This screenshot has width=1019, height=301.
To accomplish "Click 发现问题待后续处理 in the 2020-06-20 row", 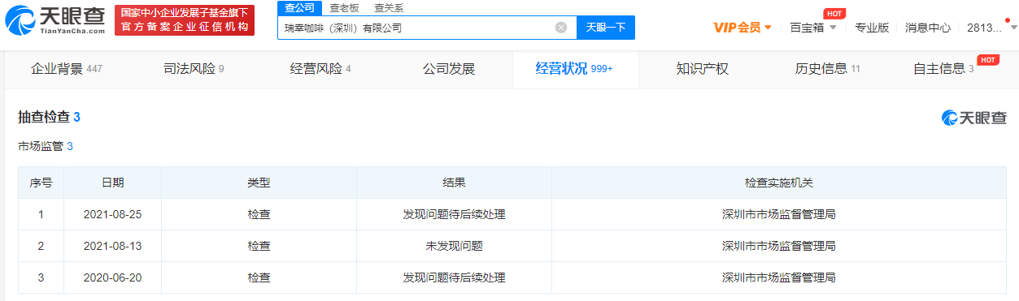I will pyautogui.click(x=455, y=277).
